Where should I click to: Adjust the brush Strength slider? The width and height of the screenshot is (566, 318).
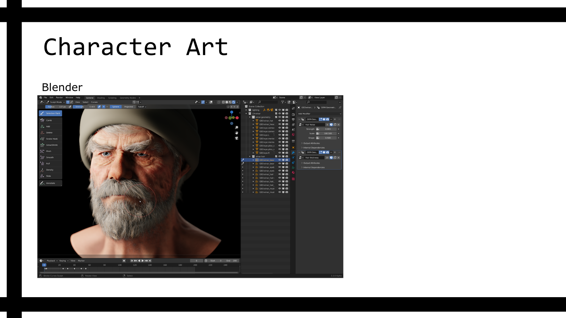coord(85,107)
